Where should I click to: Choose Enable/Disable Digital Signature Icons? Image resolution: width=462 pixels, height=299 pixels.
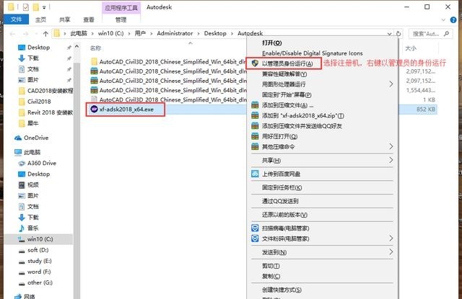point(313,53)
